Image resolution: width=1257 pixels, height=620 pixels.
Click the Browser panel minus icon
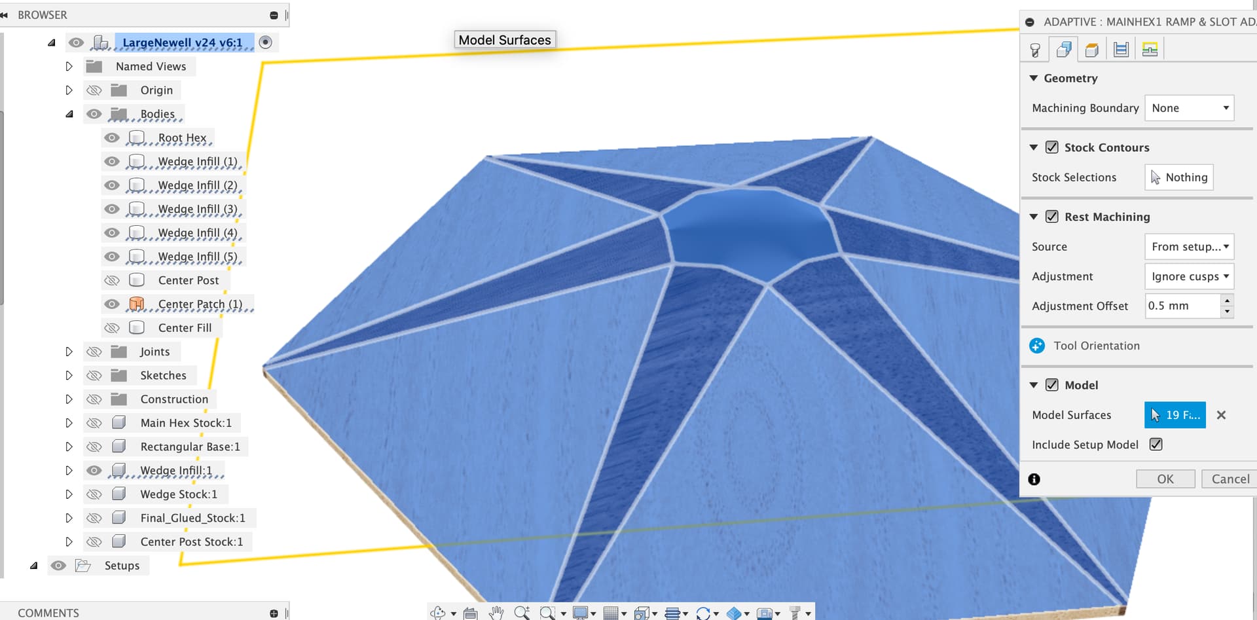click(x=274, y=15)
